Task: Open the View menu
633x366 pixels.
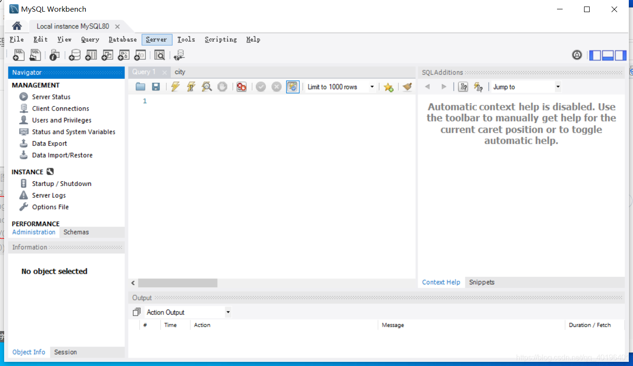Action: (x=64, y=40)
